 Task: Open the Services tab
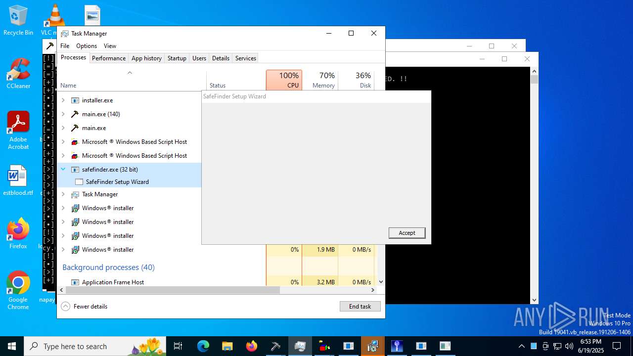[246, 58]
